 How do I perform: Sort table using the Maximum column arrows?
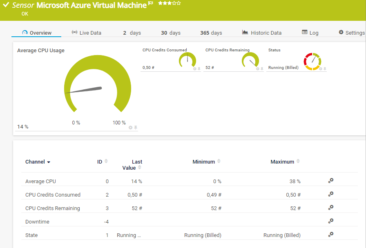coord(298,162)
